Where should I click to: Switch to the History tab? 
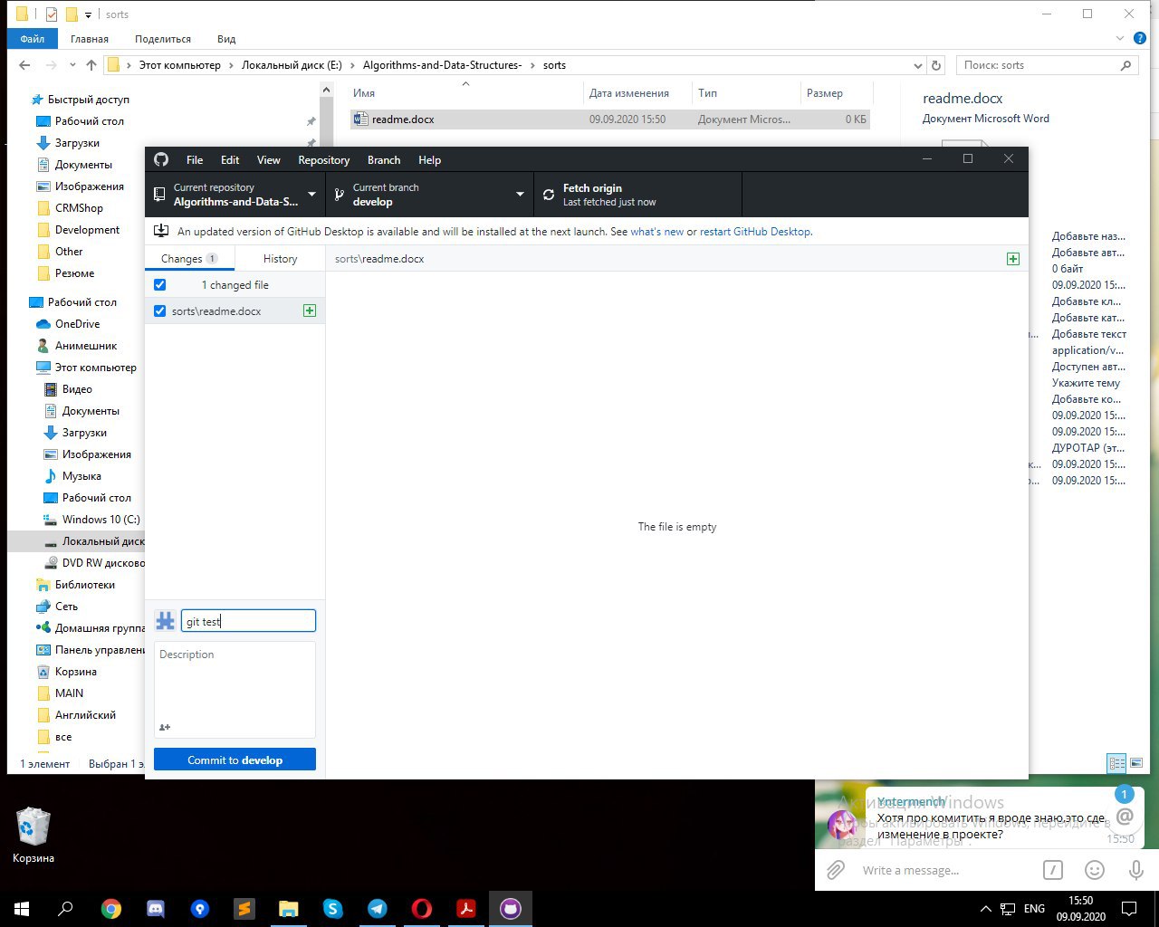tap(280, 259)
